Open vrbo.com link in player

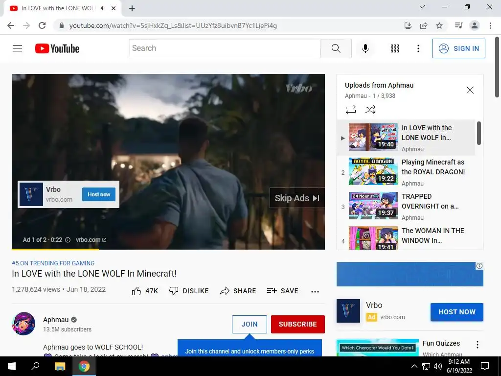pyautogui.click(x=91, y=240)
